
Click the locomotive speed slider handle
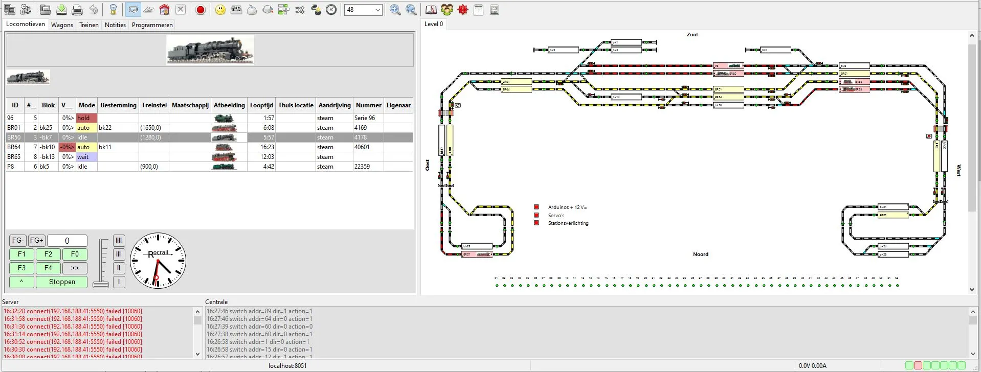click(x=101, y=284)
